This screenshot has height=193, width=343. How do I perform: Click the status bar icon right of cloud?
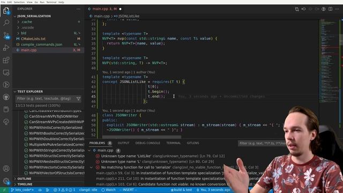[48, 190]
